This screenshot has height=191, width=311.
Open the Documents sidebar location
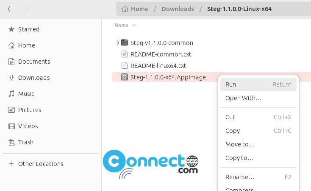tap(29, 62)
